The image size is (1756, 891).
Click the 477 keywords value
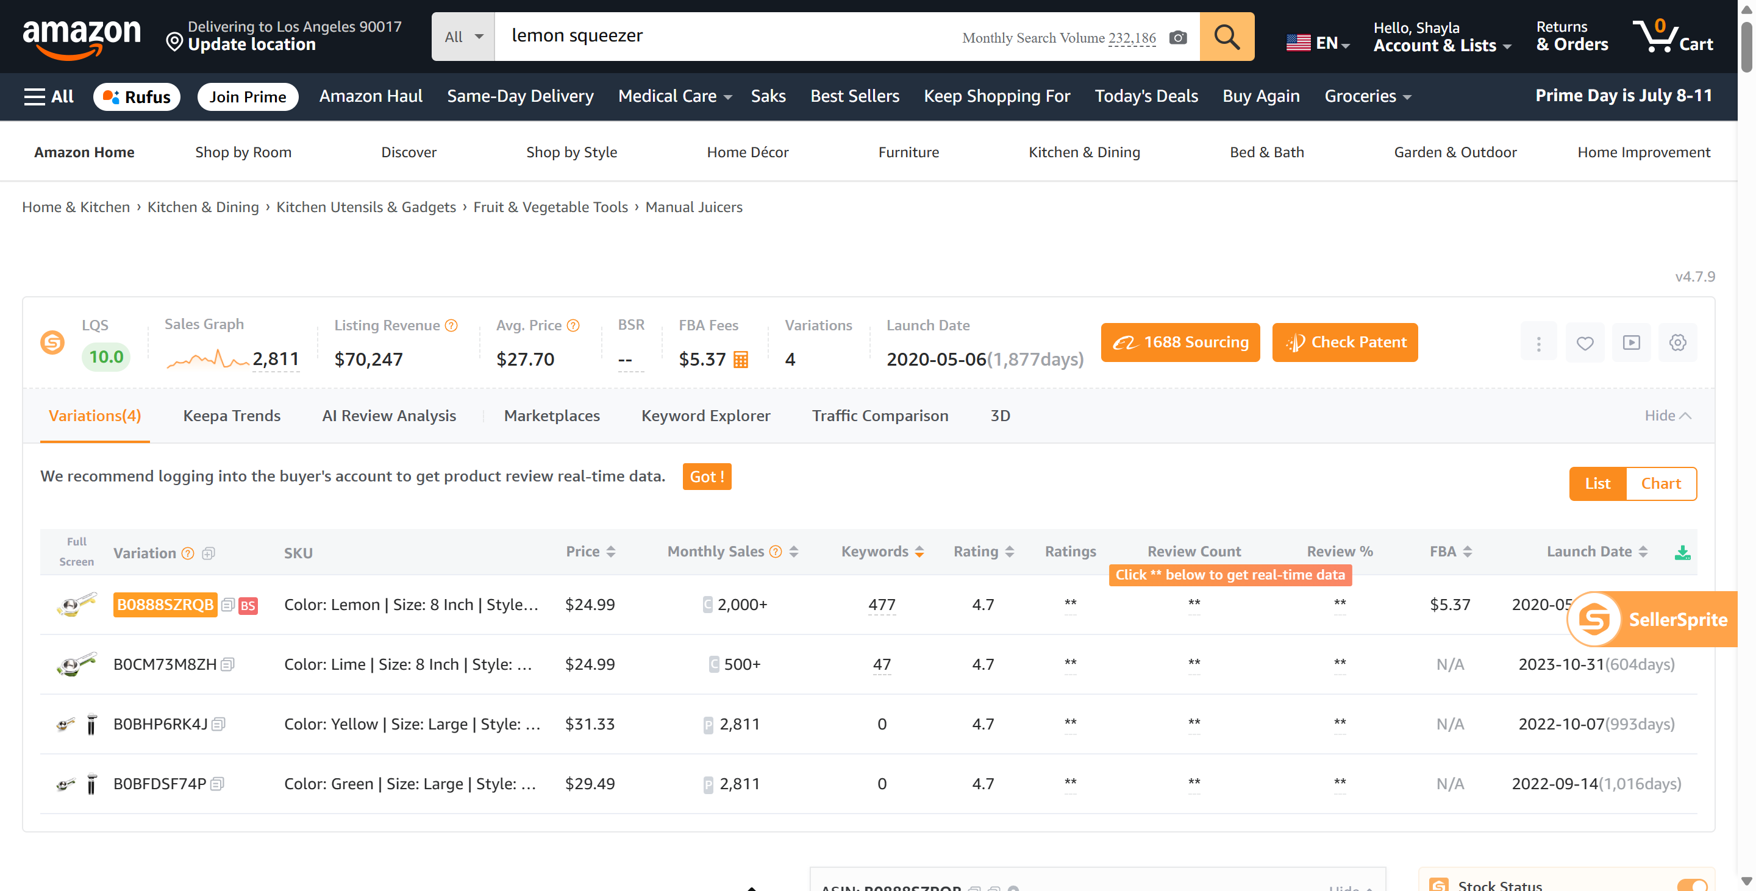click(882, 605)
